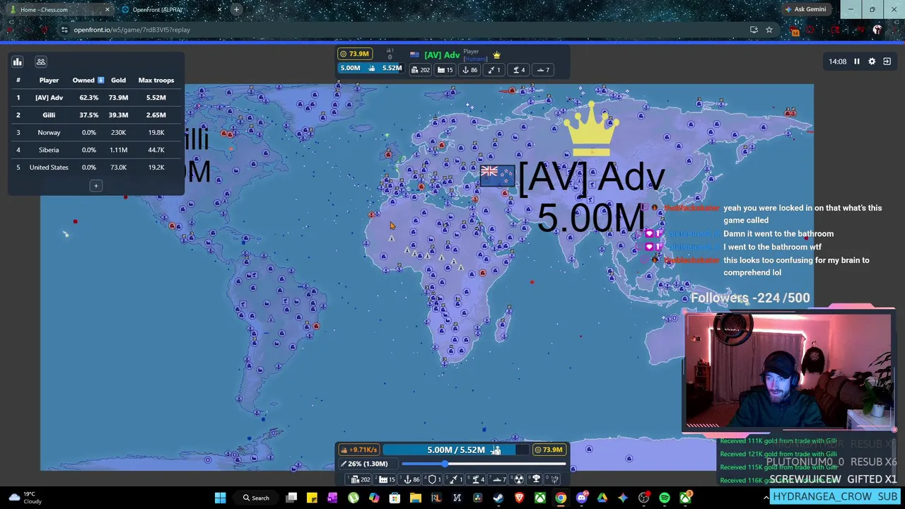Select Hydrogen Bomb mushroom icon

click(x=536, y=479)
